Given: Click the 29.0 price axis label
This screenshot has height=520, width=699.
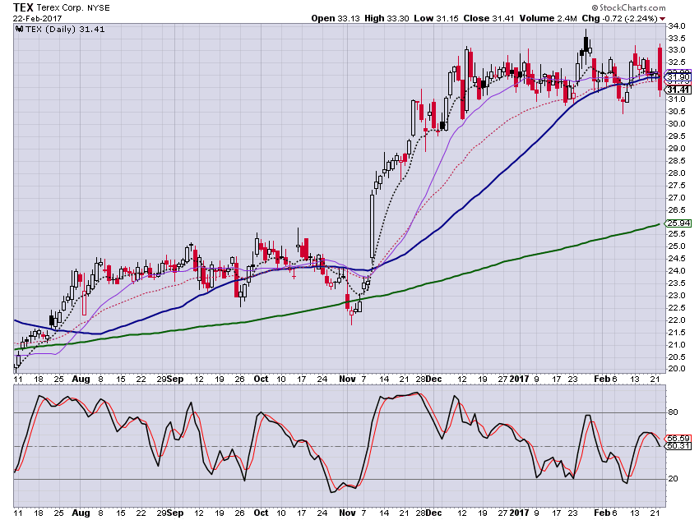Looking at the screenshot, I should [x=676, y=148].
